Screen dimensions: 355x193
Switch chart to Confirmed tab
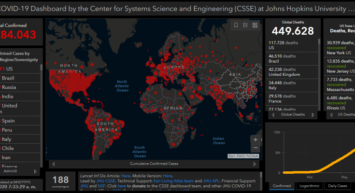pos(282,186)
